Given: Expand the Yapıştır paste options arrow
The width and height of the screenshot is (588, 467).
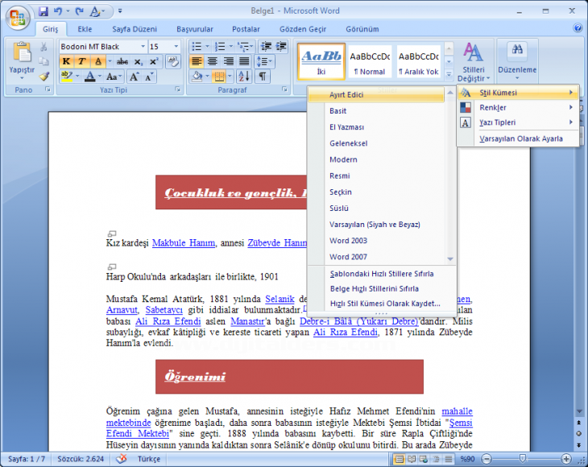Looking at the screenshot, I should pos(22,79).
